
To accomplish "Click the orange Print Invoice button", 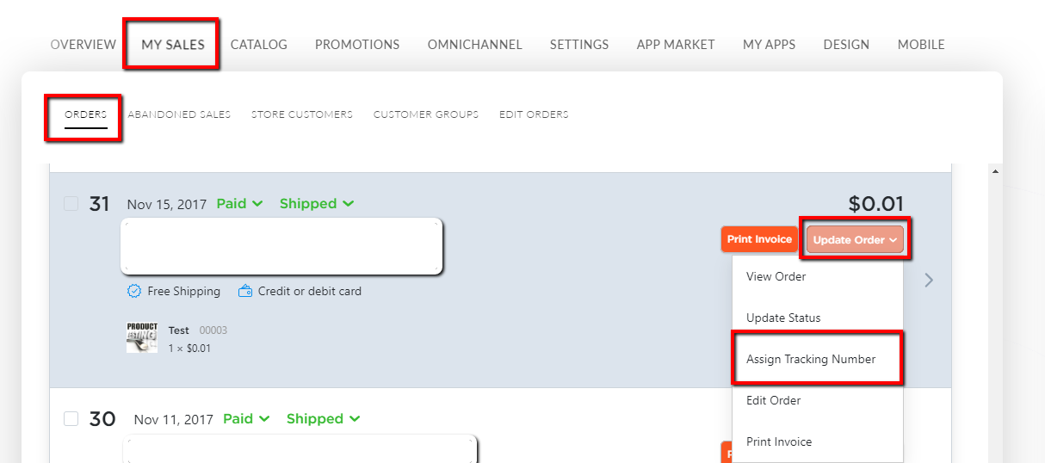I will [x=759, y=239].
